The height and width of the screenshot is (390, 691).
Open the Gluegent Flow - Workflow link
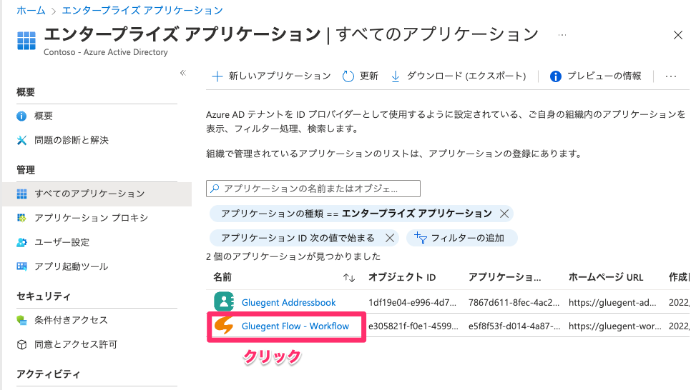click(295, 326)
